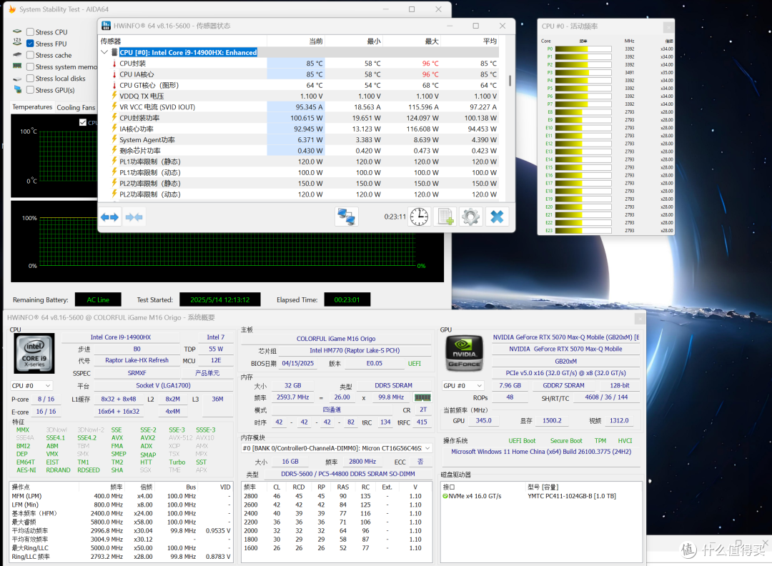Reset the elapsed time clock icon
This screenshot has height=566, width=772.
[x=419, y=217]
